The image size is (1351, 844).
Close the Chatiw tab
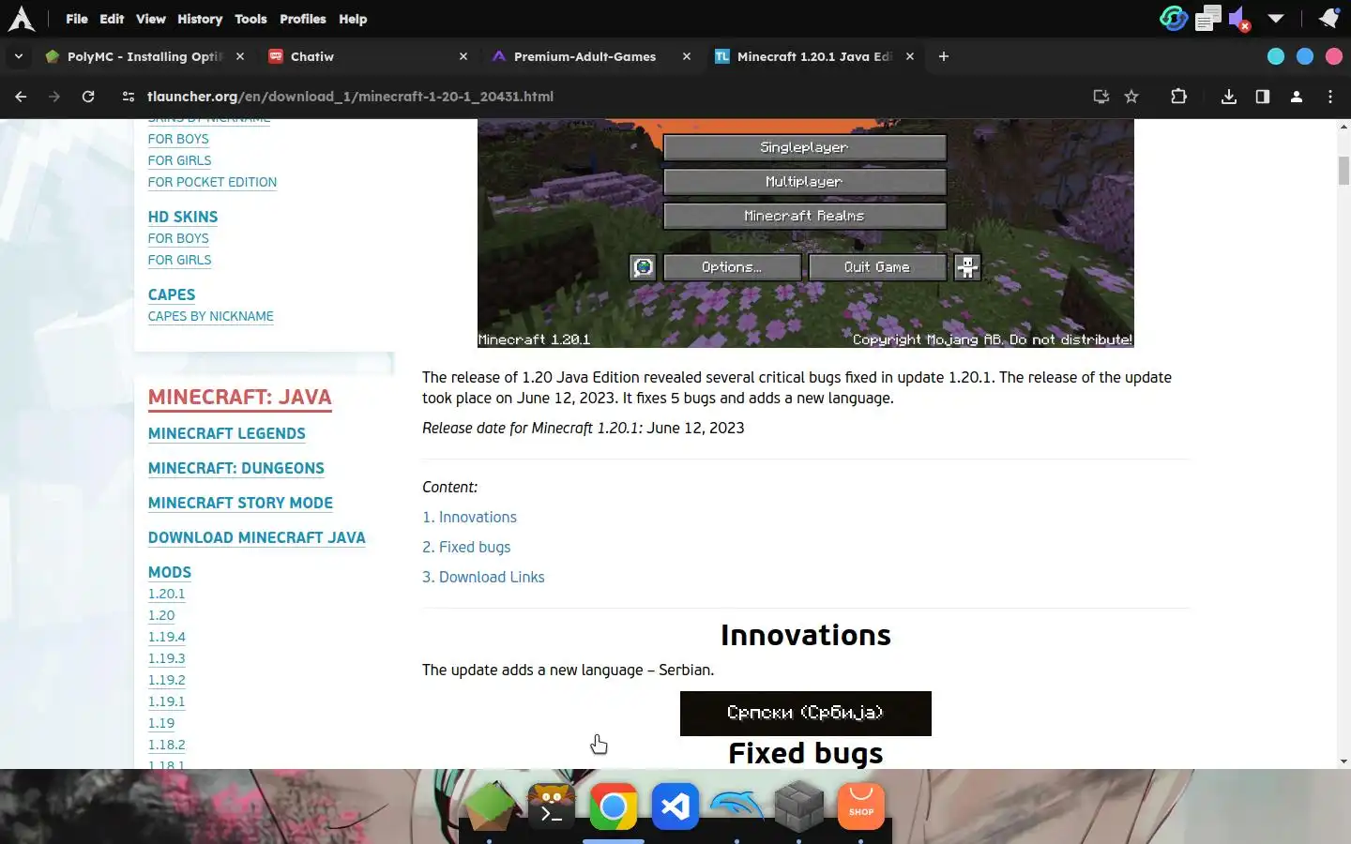tap(463, 56)
